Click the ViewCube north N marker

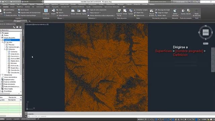[x=206, y=26]
